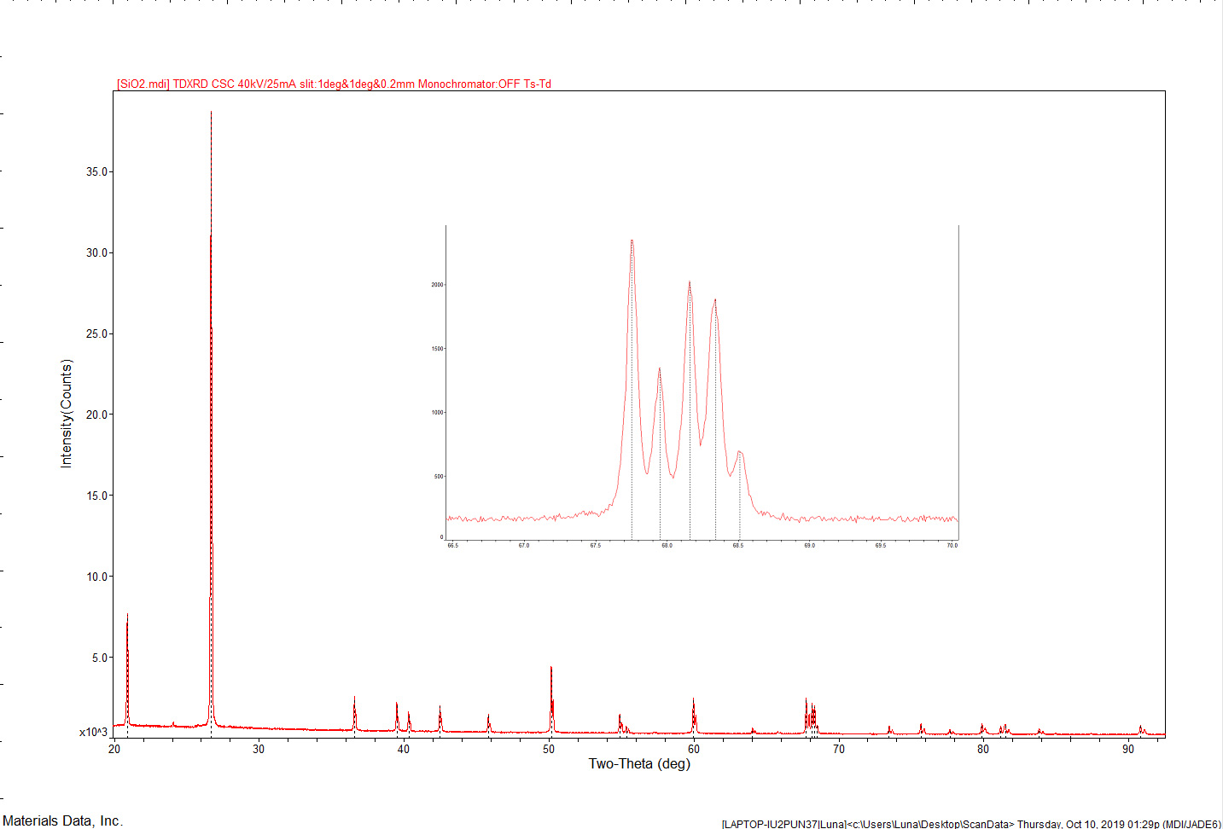This screenshot has width=1223, height=829.
Task: Click the red SiO2.mdi scan header text
Action: [334, 84]
